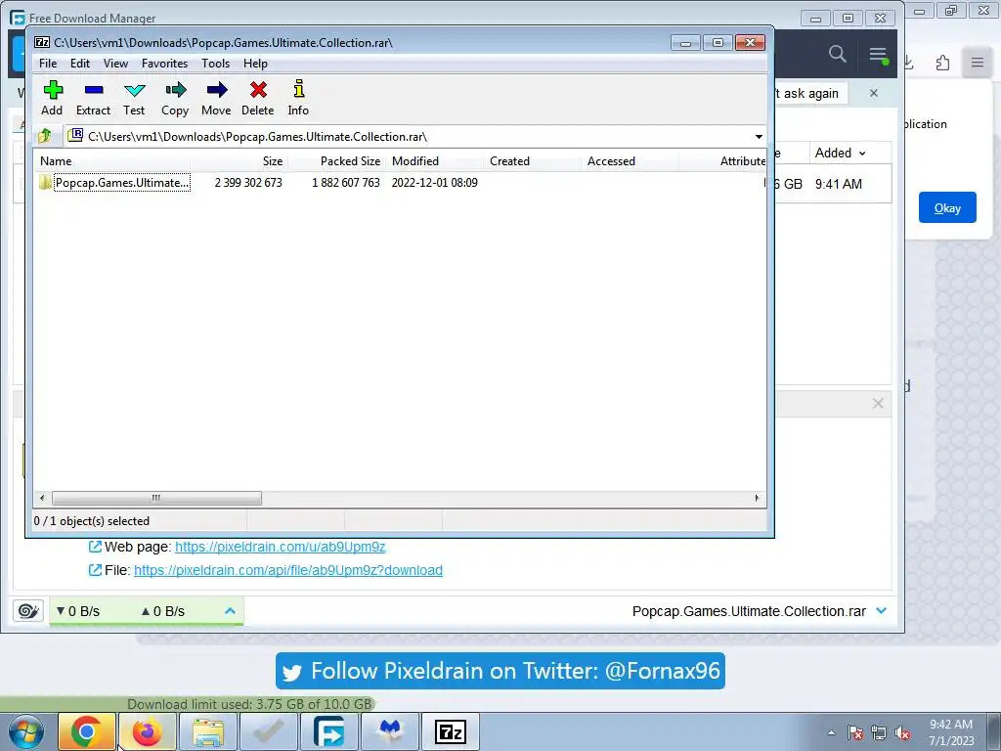This screenshot has height=751, width=1001.
Task: Switch to 7-Zip taskbar button
Action: (x=450, y=731)
